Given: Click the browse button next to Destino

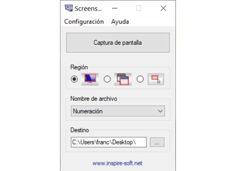Looking at the screenshot, I should point(157,142).
